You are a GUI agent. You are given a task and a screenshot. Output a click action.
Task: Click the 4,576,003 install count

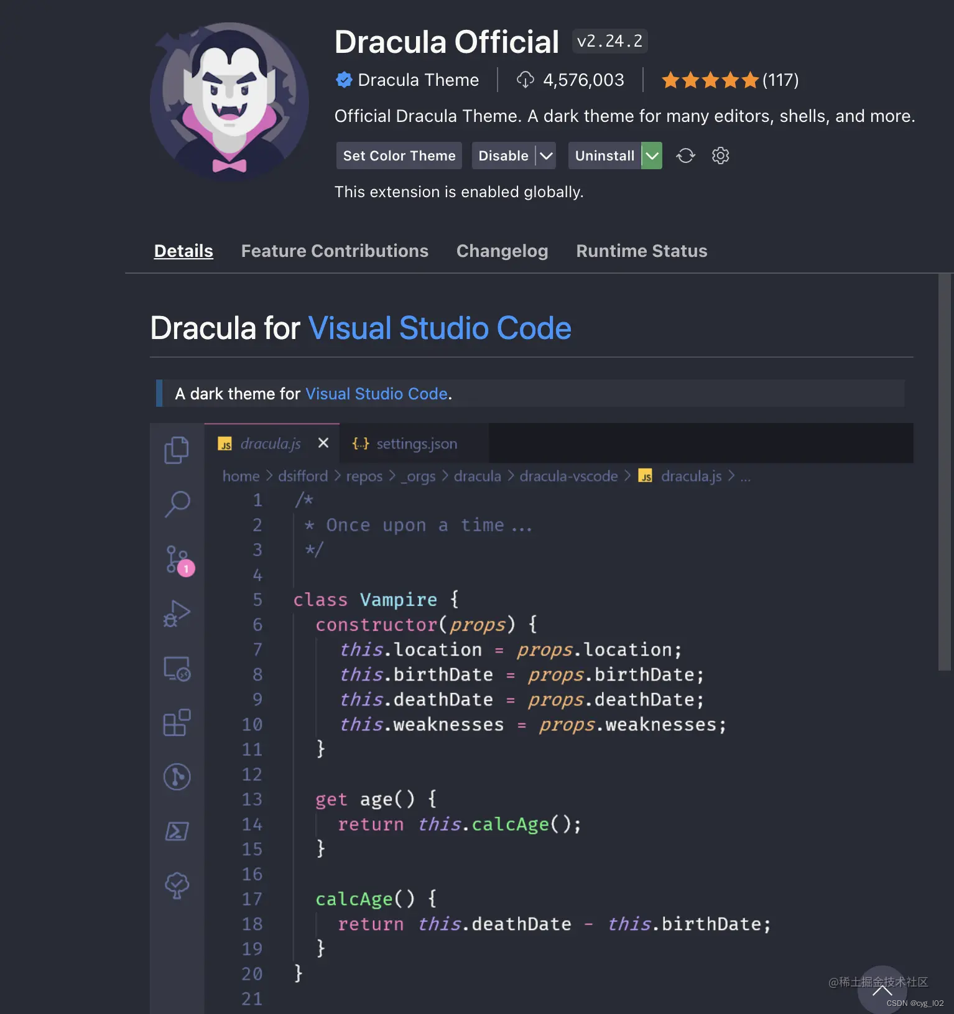[x=583, y=80]
